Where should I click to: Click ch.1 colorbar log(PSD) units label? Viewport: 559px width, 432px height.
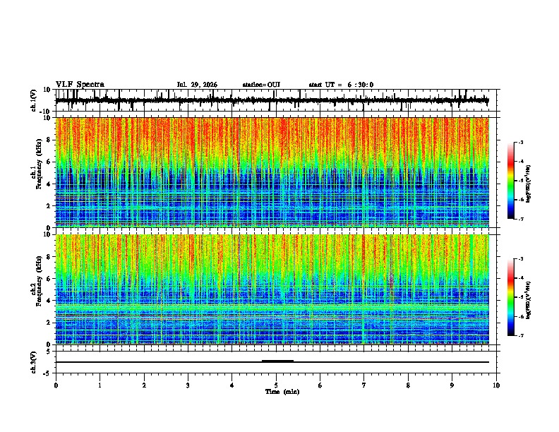tap(529, 184)
